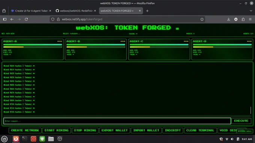Open a new browser tab
The width and height of the screenshot is (255, 143).
tap(147, 11)
